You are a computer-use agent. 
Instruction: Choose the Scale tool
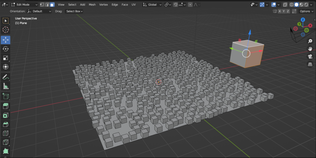[6, 57]
